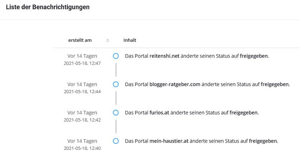Click freigegeben status in reitenshi.net row
The height and width of the screenshot is (158, 300).
click(x=254, y=56)
